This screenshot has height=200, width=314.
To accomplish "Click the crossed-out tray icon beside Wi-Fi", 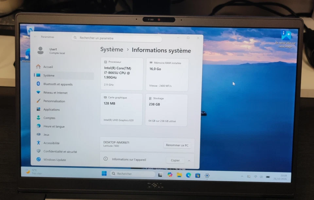I will pyautogui.click(x=249, y=177).
